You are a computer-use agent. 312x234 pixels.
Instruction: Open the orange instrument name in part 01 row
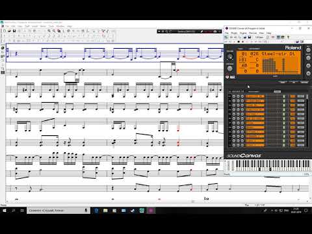click(255, 96)
